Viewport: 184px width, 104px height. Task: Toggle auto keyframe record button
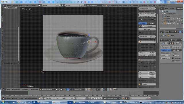click(x=123, y=98)
